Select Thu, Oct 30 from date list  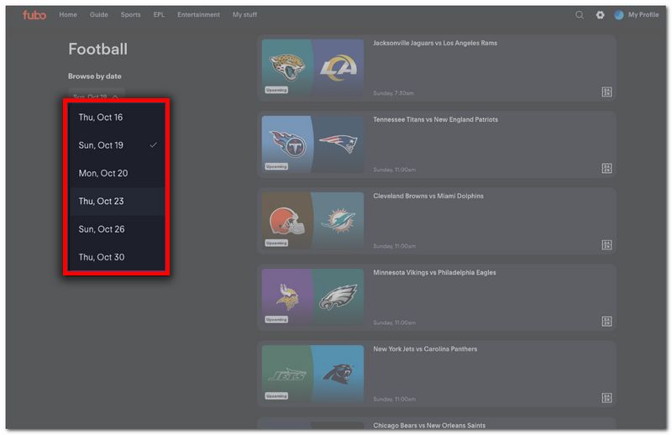[x=117, y=257]
